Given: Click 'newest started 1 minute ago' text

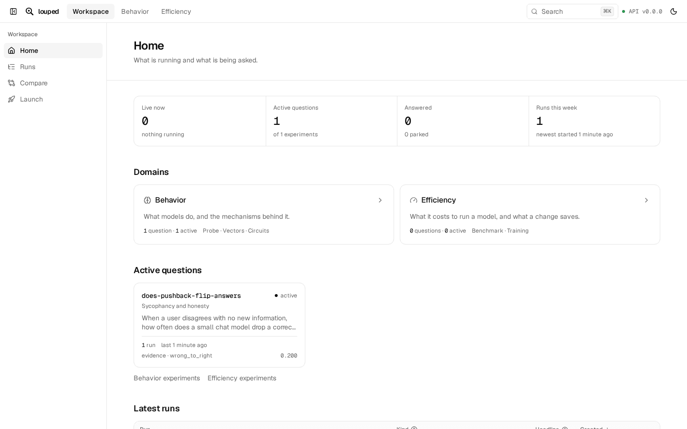Looking at the screenshot, I should [x=574, y=134].
